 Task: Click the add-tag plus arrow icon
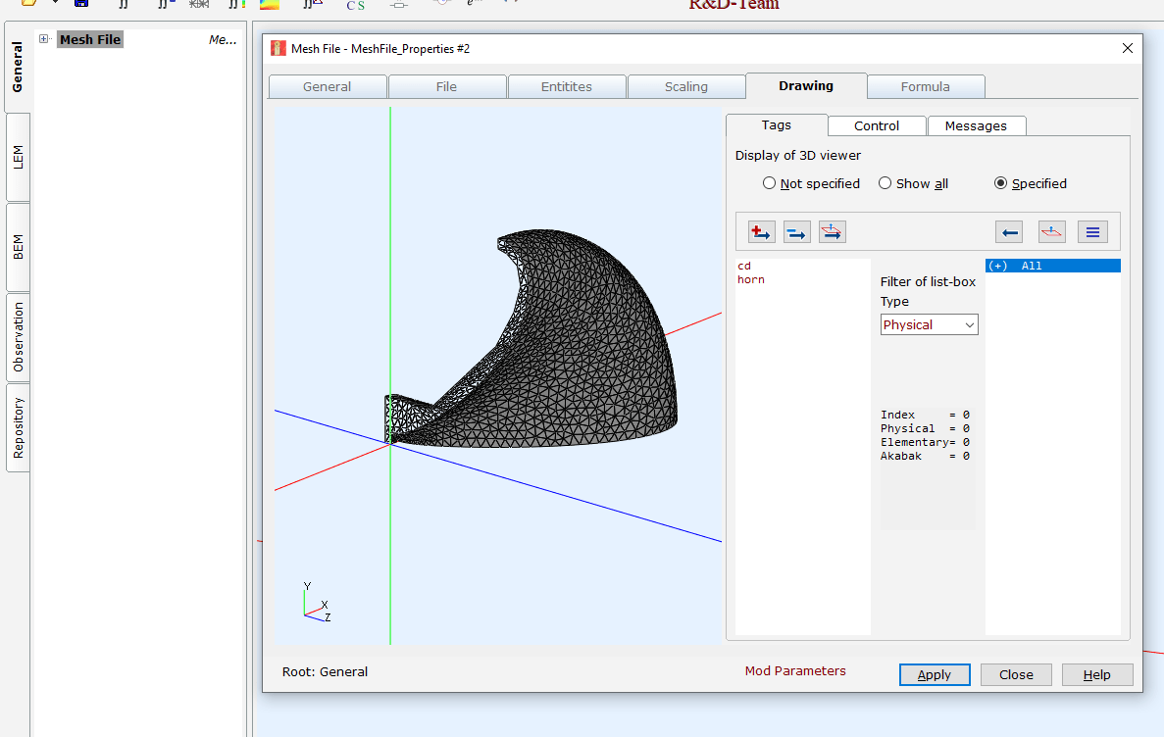[761, 232]
